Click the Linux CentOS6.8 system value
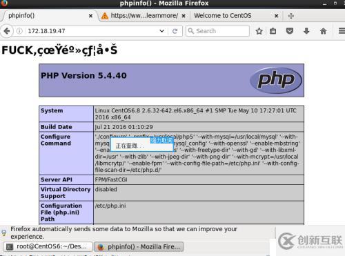This screenshot has width=345, height=256. pos(196,114)
